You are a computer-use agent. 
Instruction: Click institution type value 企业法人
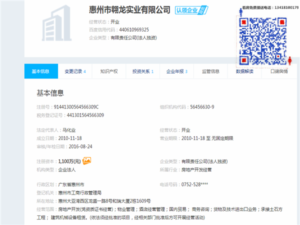coord(67,169)
